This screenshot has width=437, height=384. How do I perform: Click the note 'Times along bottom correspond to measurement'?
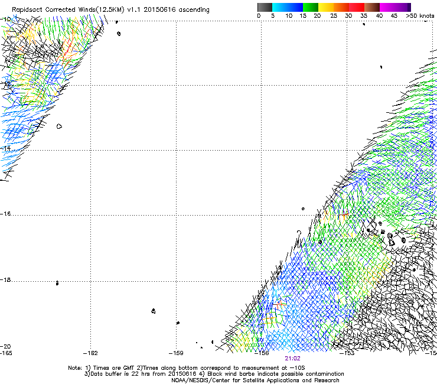click(211, 368)
